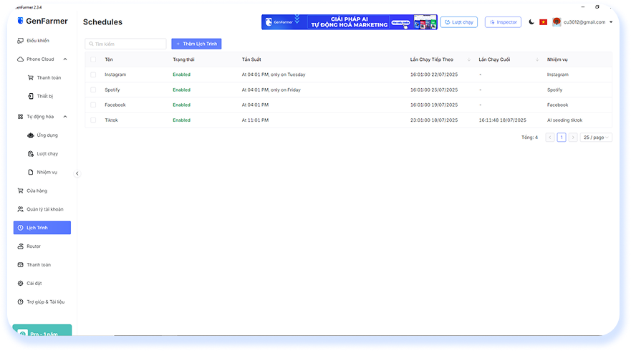Check the Facebook schedule row
631x351 pixels.
coord(93,105)
